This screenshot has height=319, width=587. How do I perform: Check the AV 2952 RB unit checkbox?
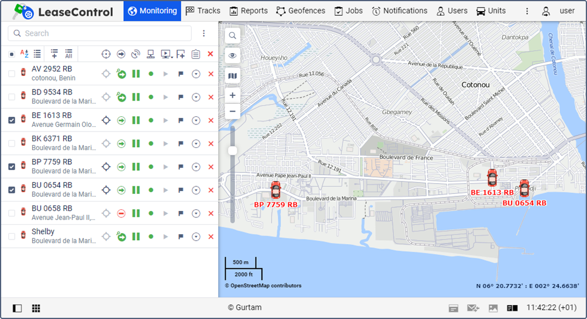pos(12,74)
